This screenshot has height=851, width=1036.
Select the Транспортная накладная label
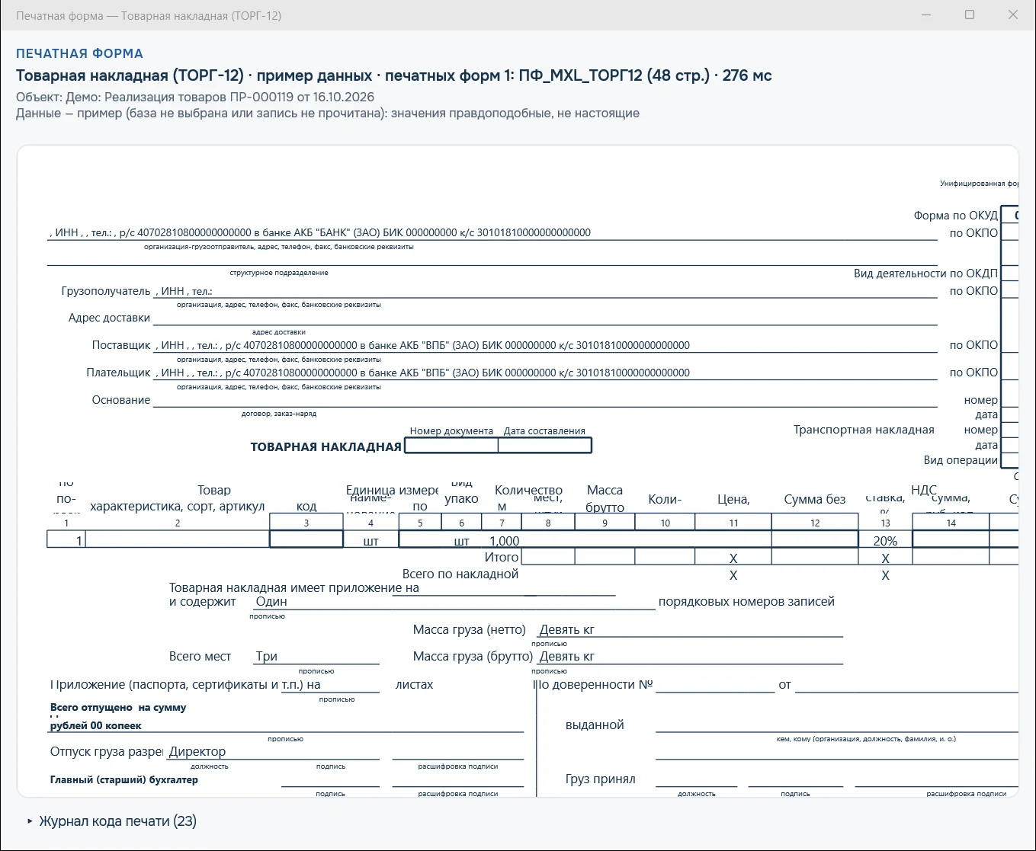(864, 430)
